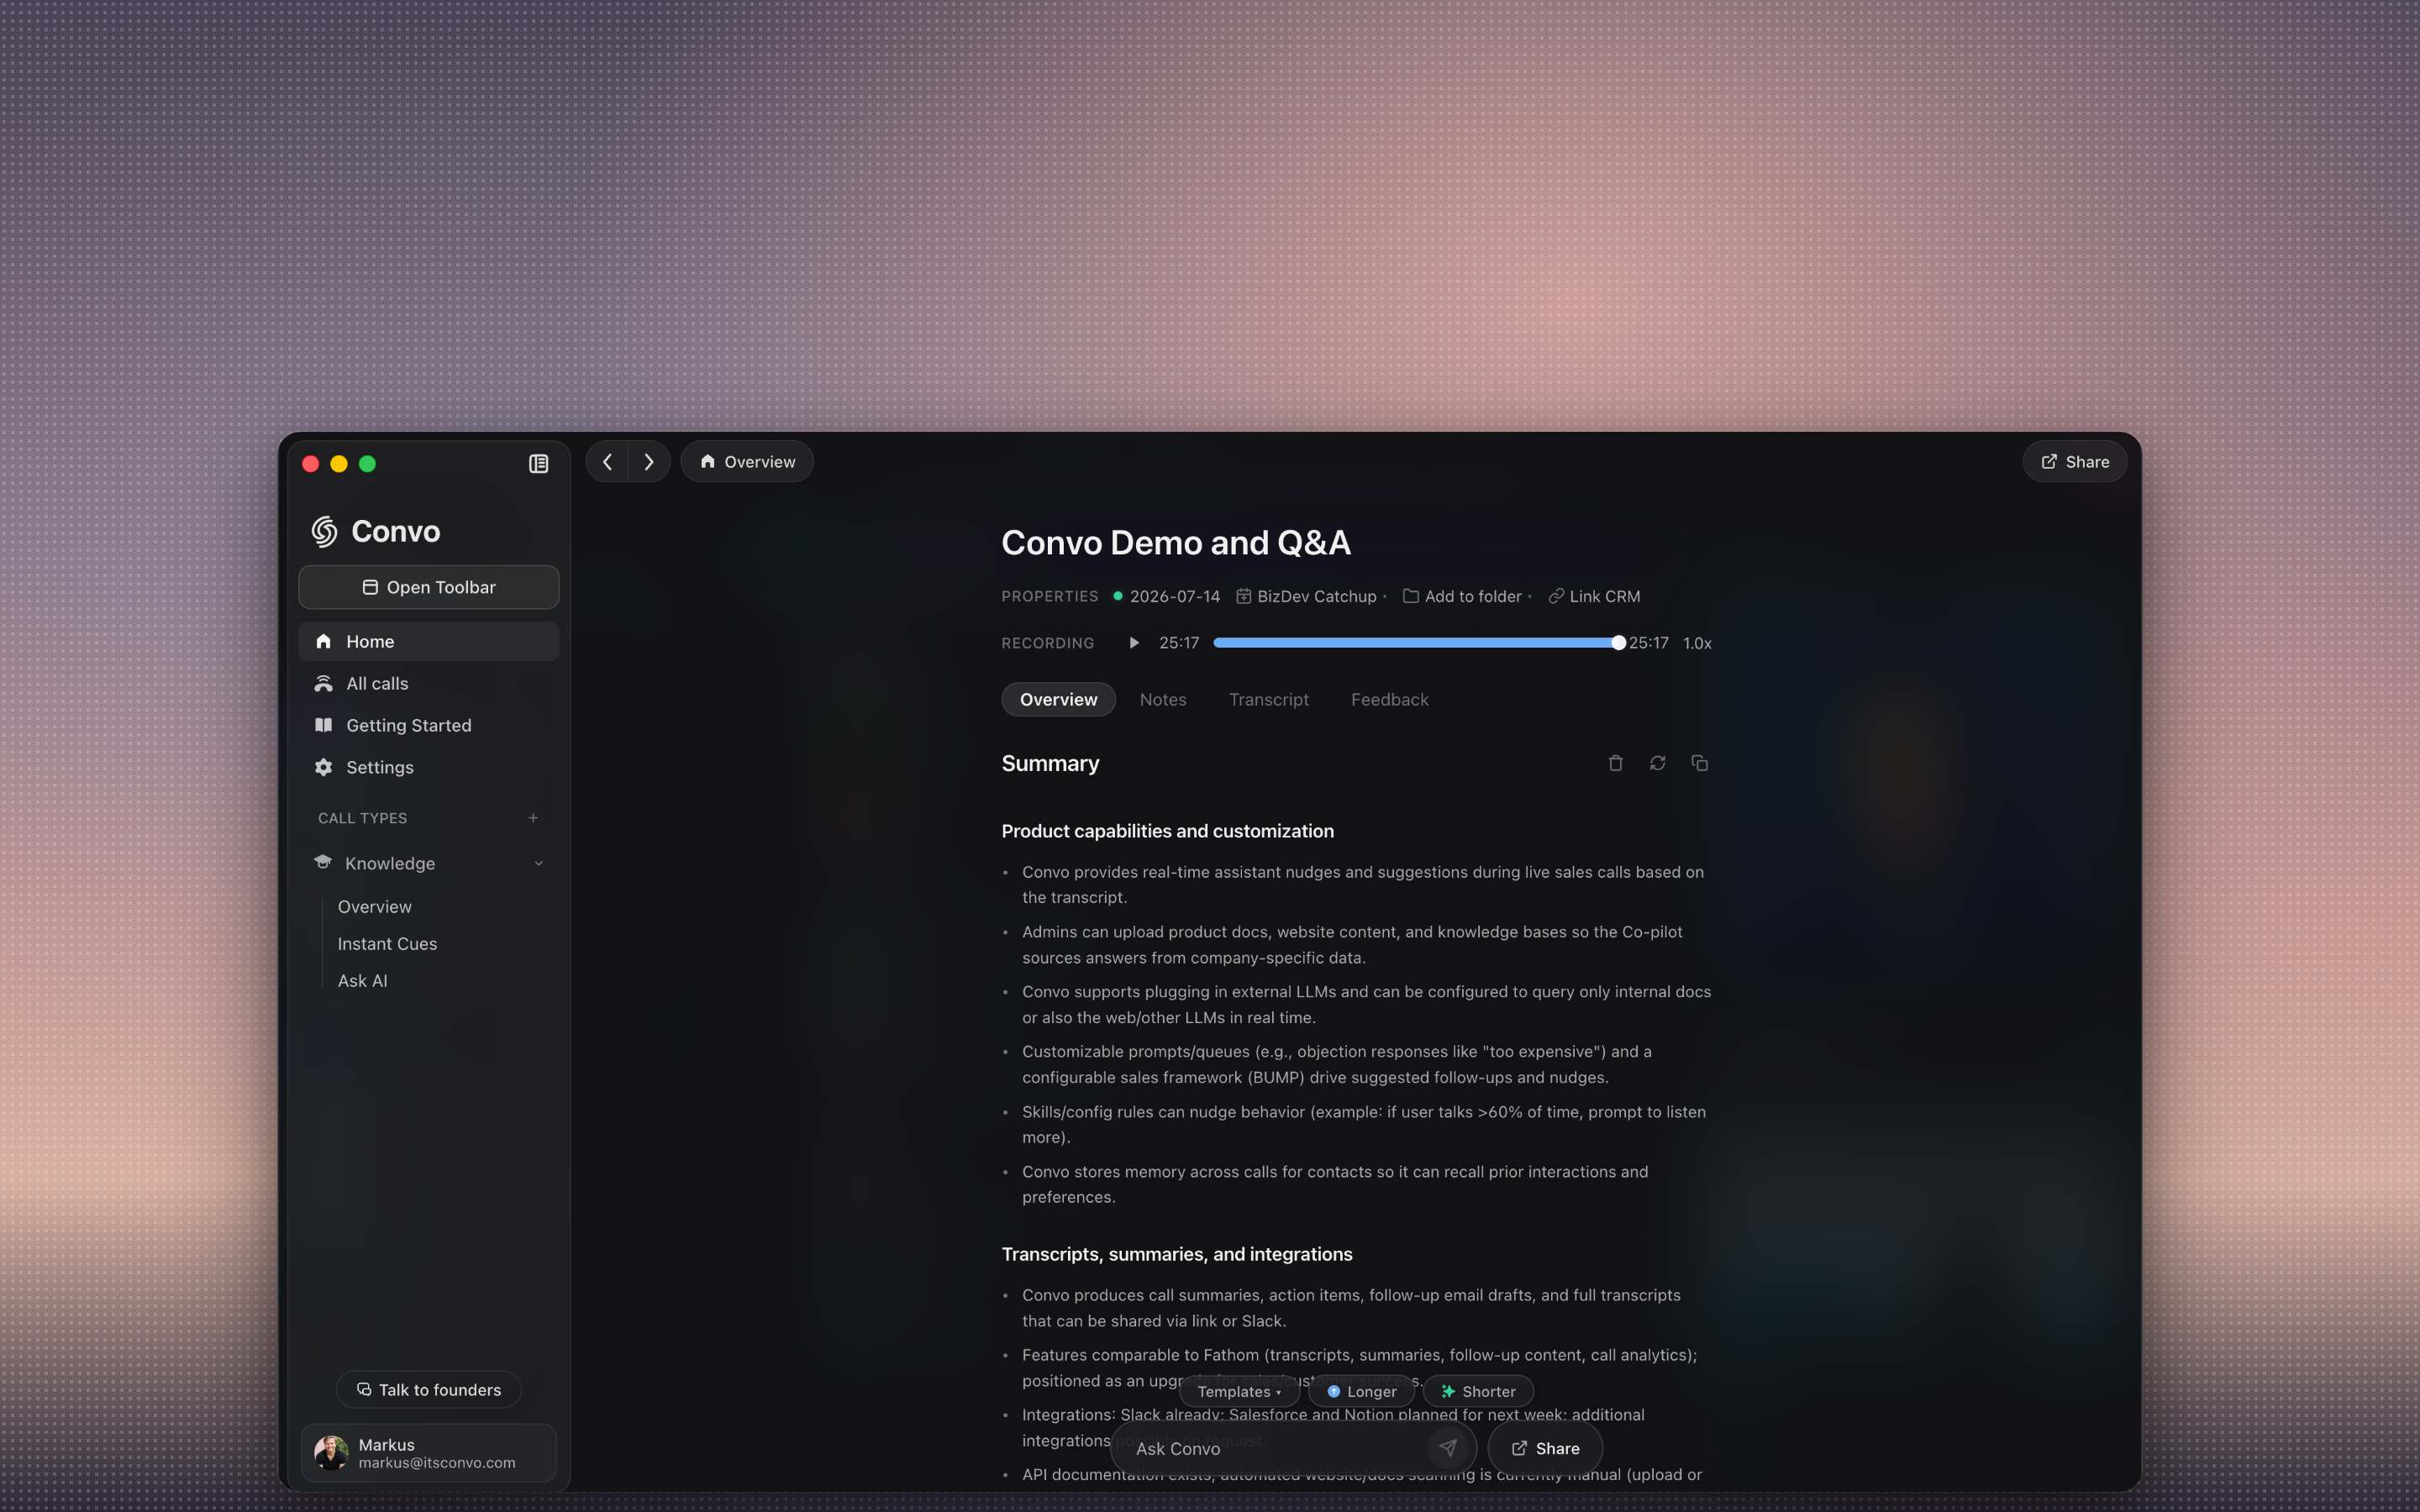Open Settings in the sidebar
This screenshot has height=1512, width=2420.
pos(429,767)
